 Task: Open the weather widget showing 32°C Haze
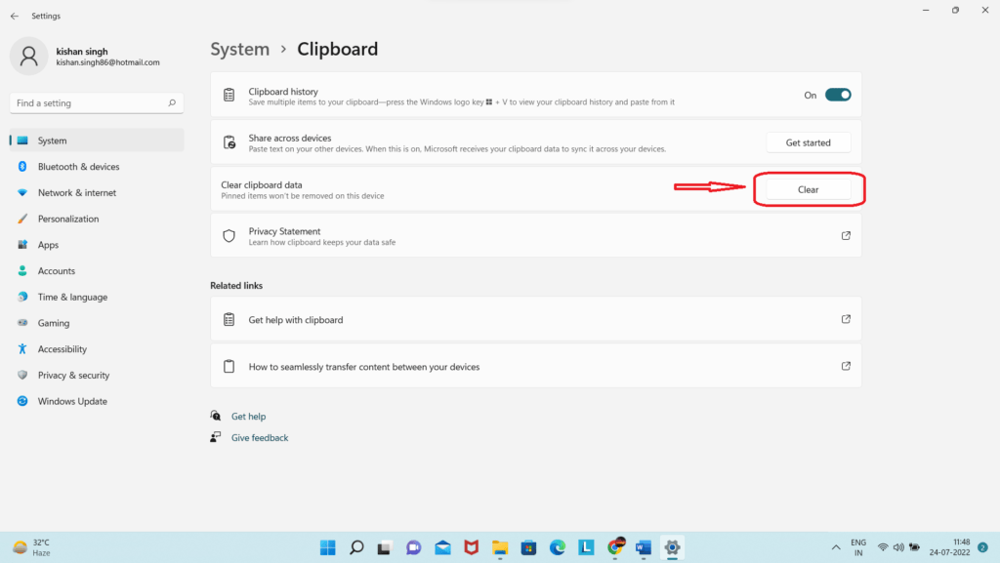[32, 547]
